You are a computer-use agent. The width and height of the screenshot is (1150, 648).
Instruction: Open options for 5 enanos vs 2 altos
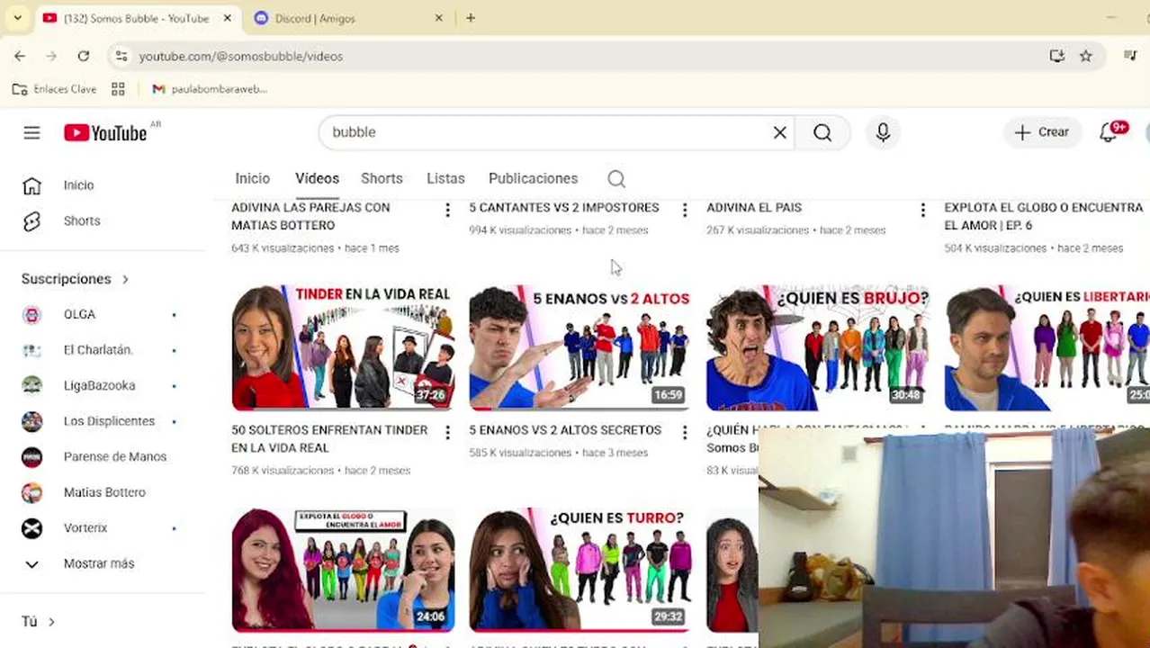[685, 433]
